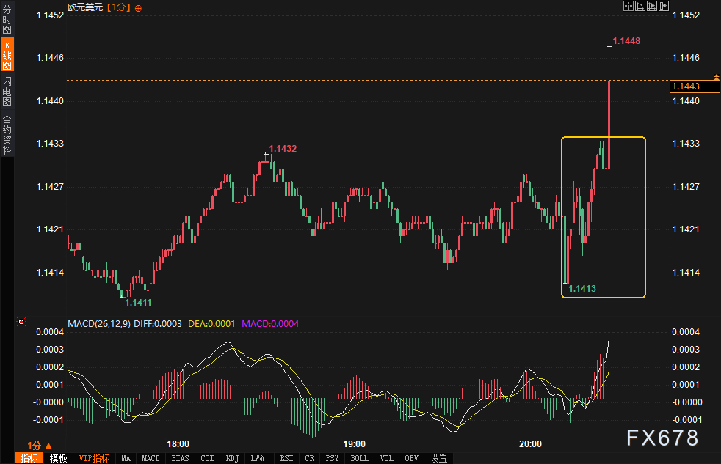
Task: Click the crosshair marker at the 1.1448 high
Action: [x=609, y=46]
